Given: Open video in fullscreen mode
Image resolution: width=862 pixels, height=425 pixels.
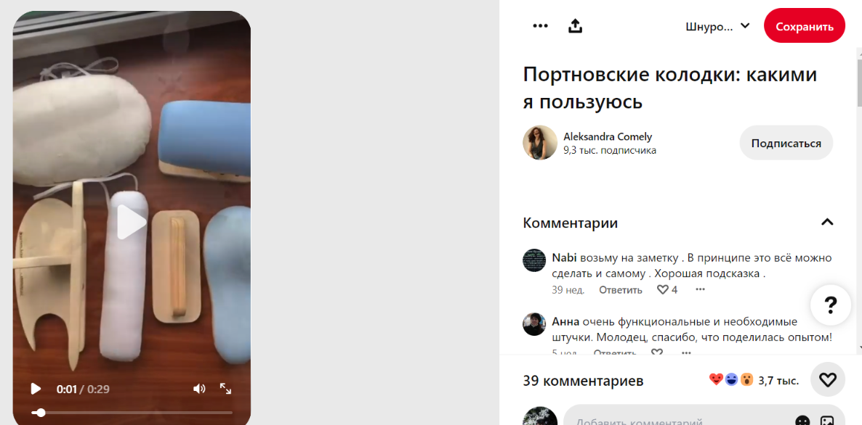Looking at the screenshot, I should [x=225, y=389].
